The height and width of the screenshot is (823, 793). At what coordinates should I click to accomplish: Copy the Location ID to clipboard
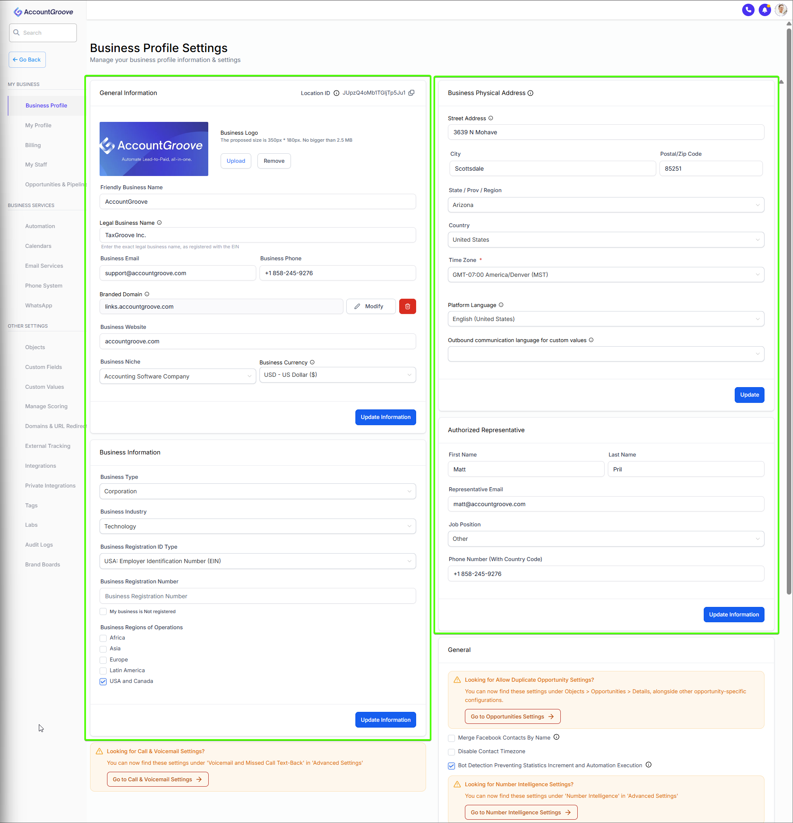tap(411, 93)
